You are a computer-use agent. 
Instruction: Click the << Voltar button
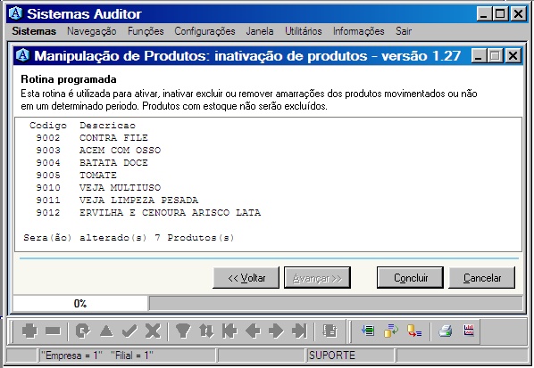[246, 278]
